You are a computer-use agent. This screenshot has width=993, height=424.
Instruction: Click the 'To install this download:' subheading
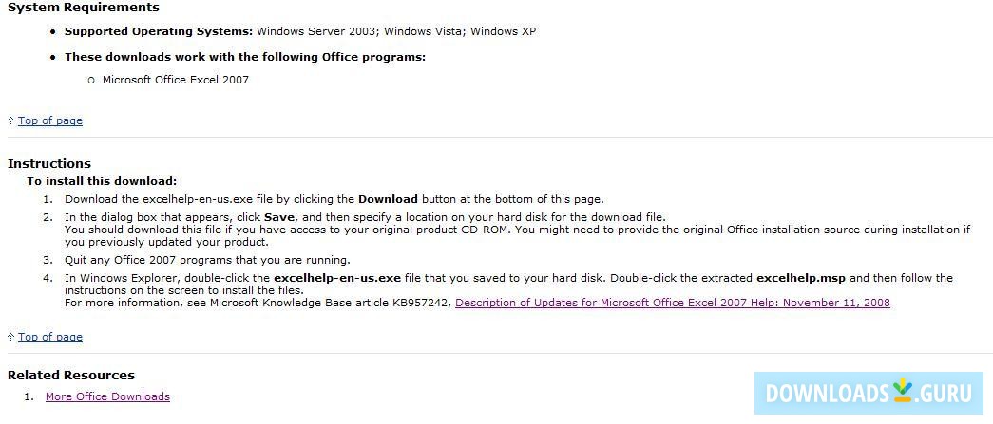click(x=102, y=181)
